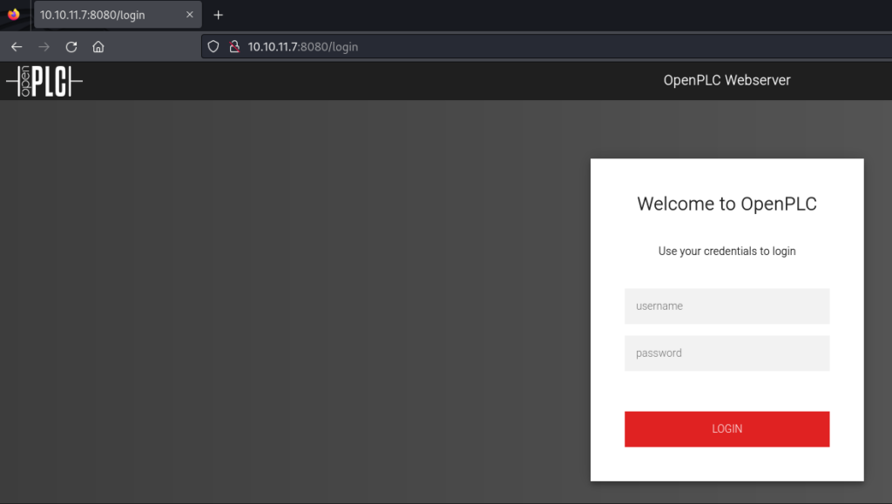The image size is (892, 504).
Task: Click the OpenPLC logo in the header
Action: [44, 82]
